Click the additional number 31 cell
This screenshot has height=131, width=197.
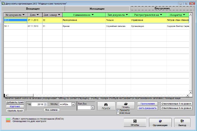52,26
